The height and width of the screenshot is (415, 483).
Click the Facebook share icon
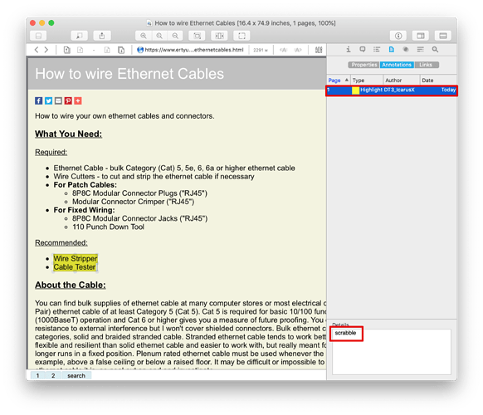pos(38,100)
